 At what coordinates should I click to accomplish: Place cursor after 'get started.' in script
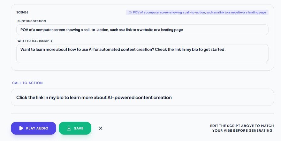(226, 50)
